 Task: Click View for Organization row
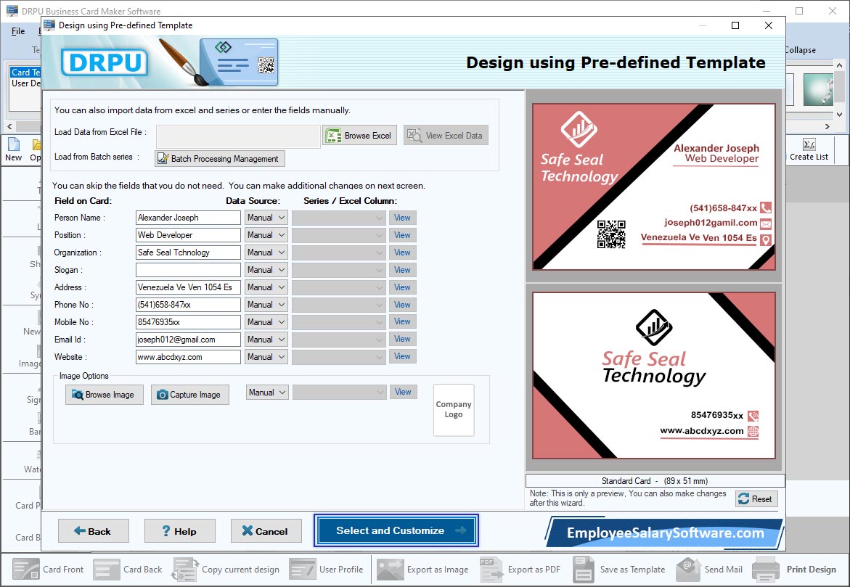pos(402,253)
